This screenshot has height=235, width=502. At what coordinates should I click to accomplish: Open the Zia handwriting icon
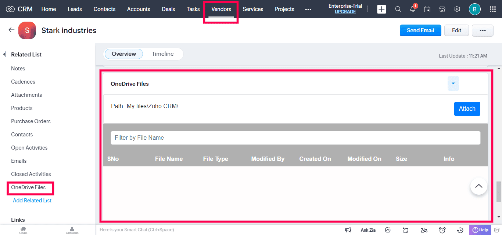coord(424,230)
